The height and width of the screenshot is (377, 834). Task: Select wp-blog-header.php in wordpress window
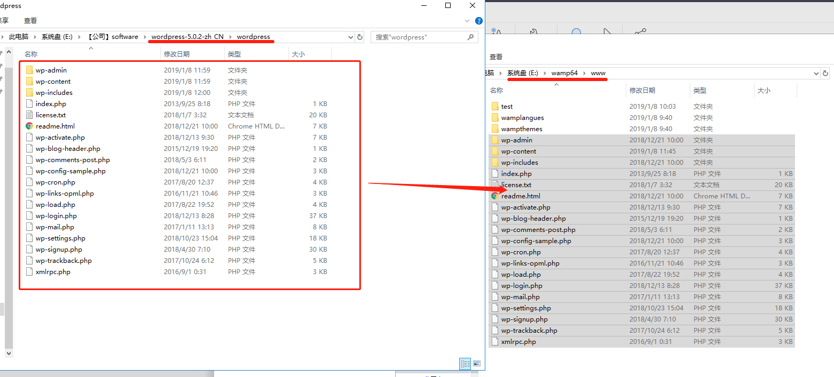[68, 148]
